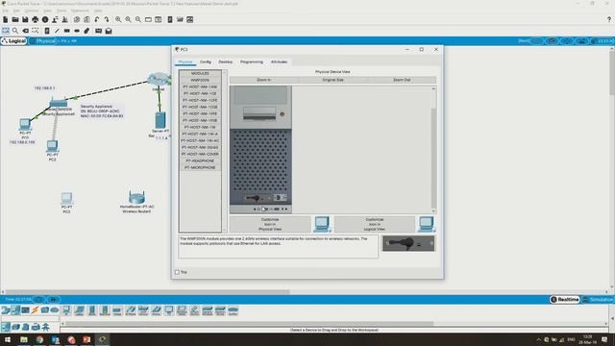
Task: Open the Programming tab
Action: [252, 62]
